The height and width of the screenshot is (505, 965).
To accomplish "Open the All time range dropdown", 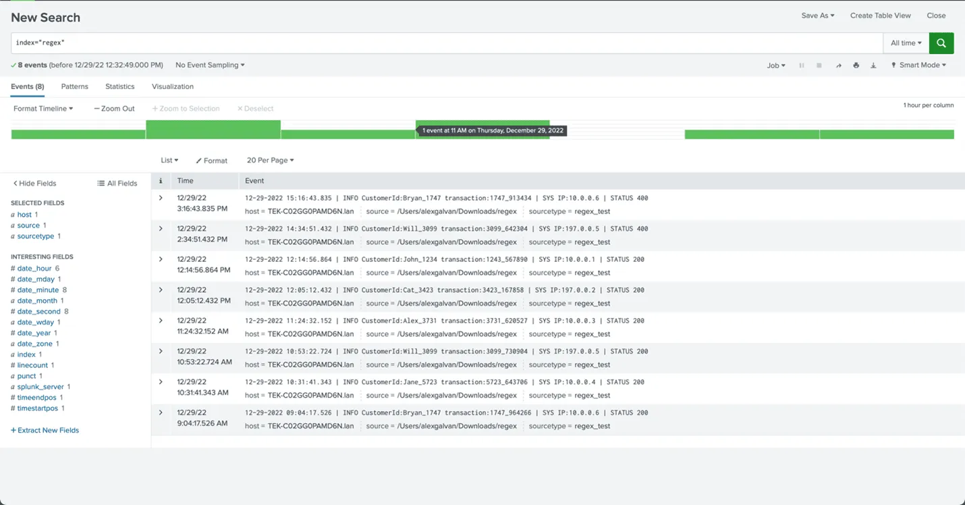I will coord(906,43).
